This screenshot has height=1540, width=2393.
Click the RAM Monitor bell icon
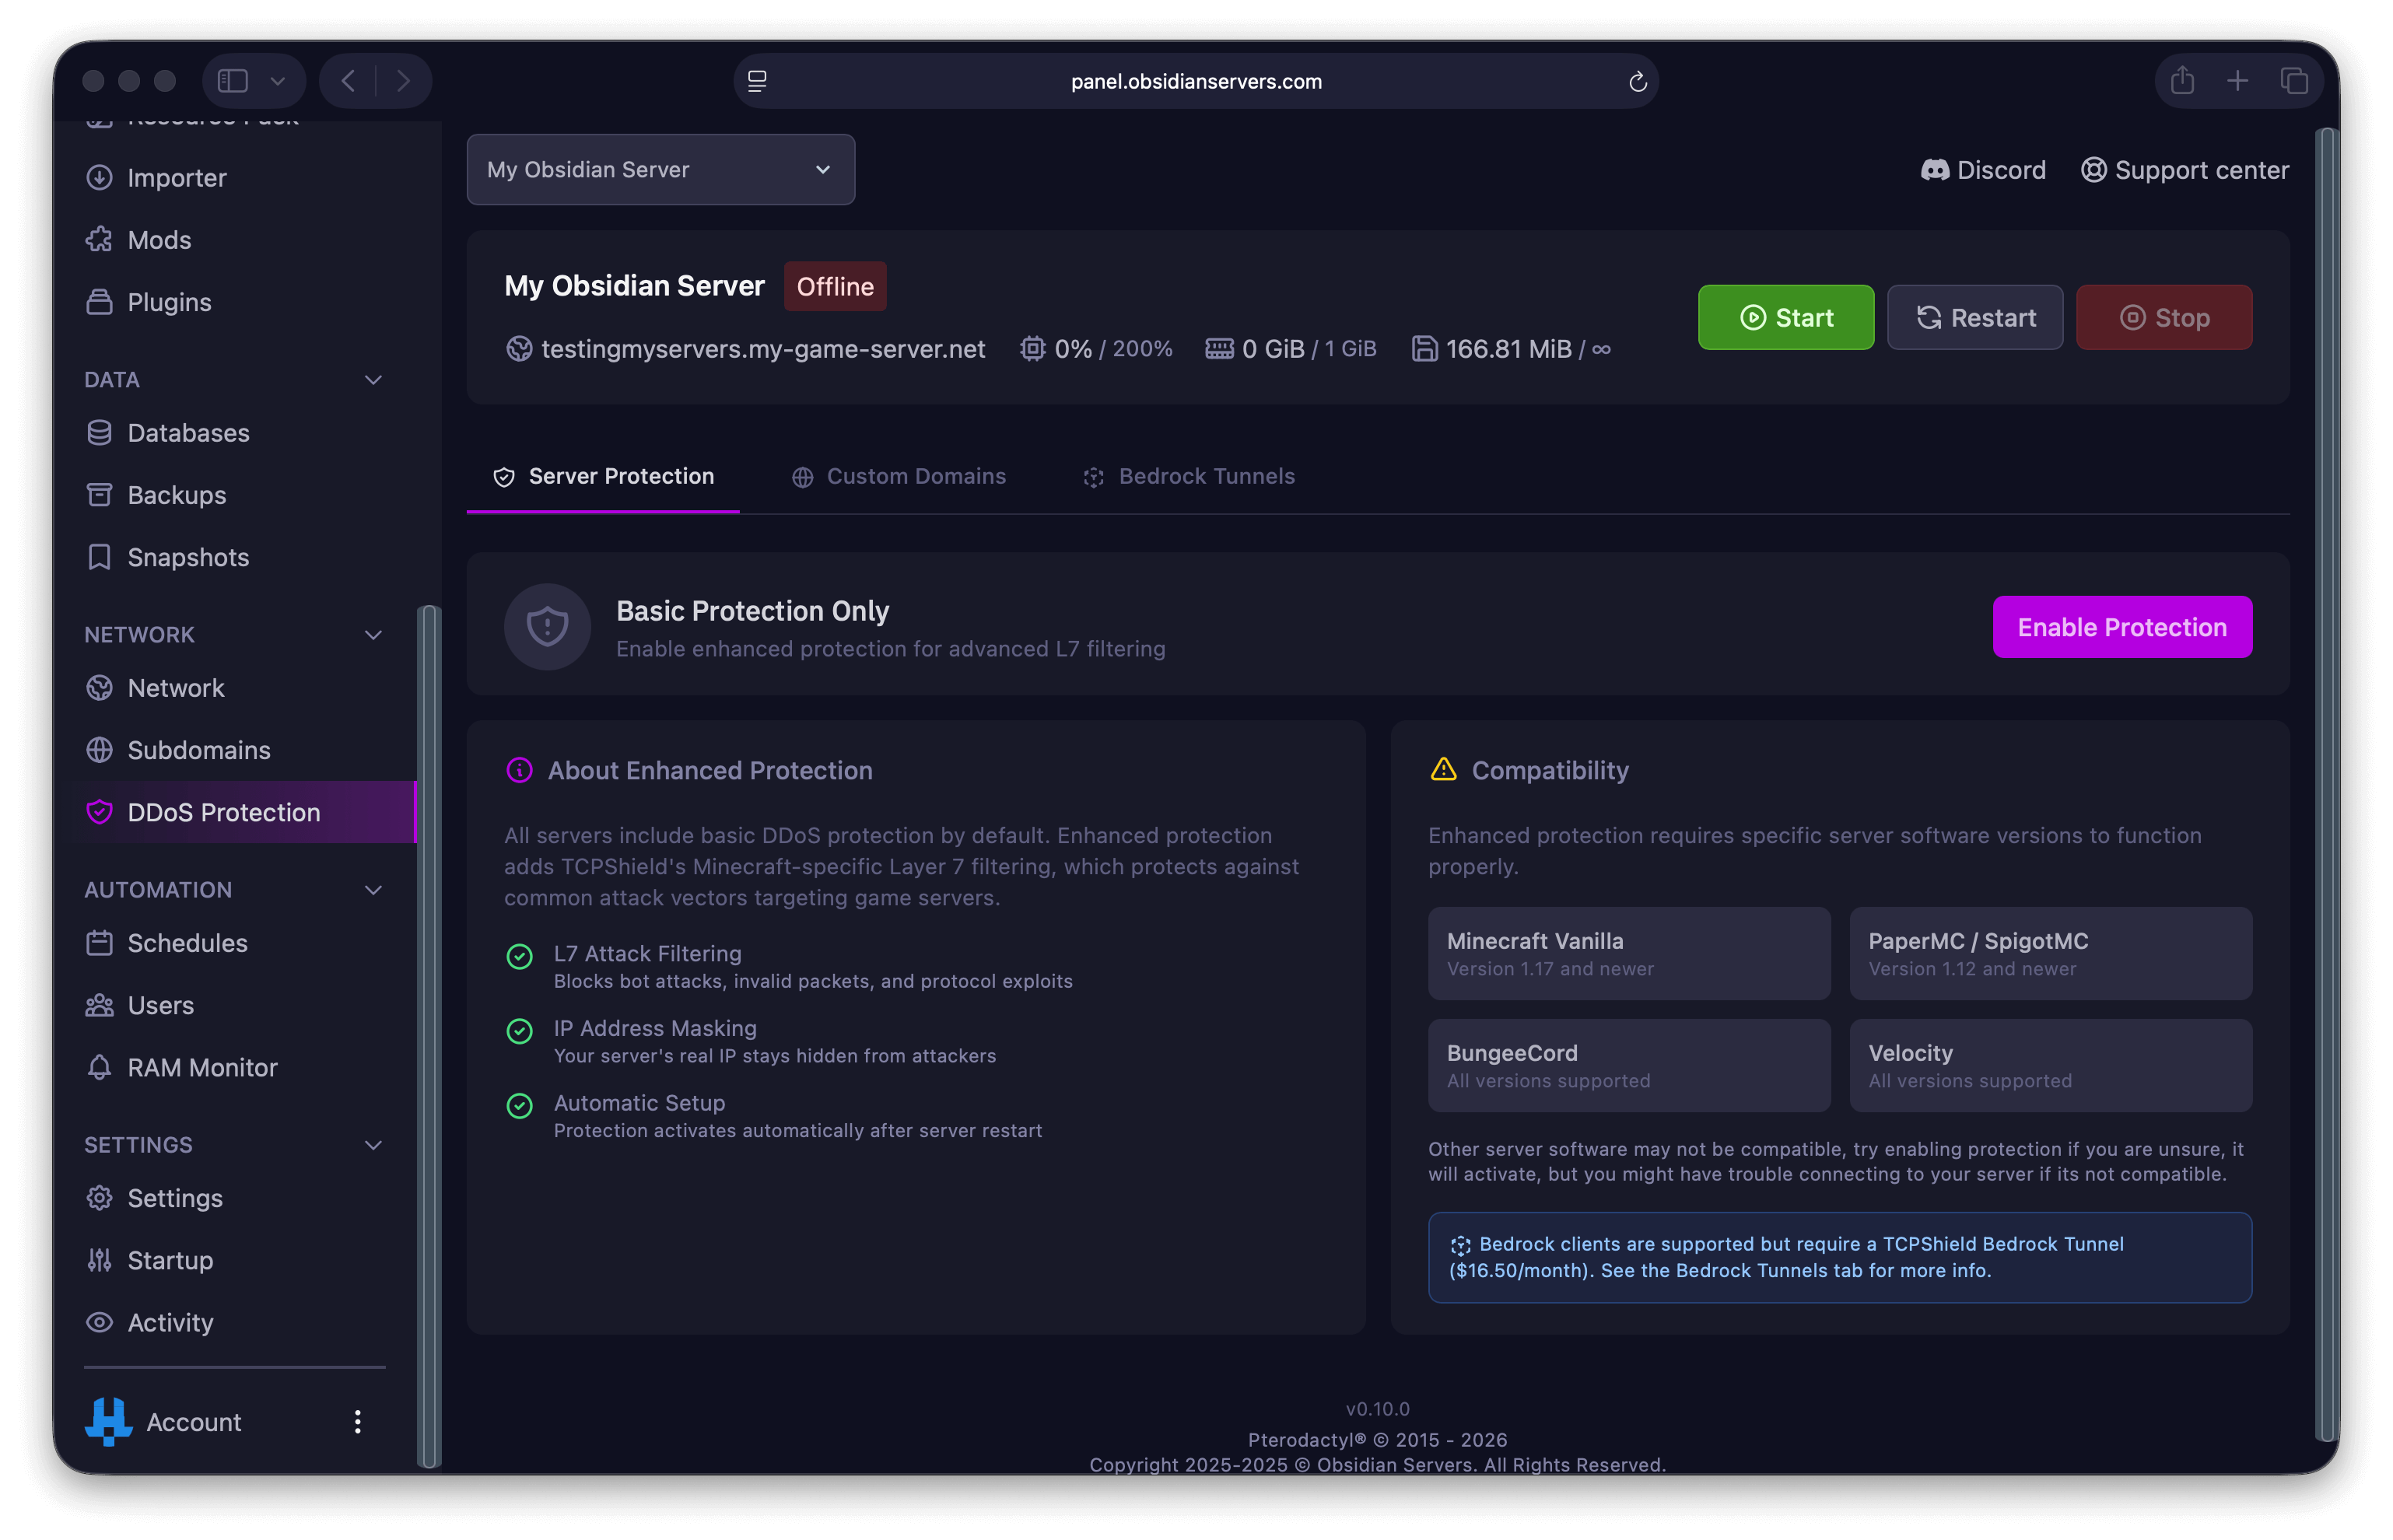coord(99,1067)
